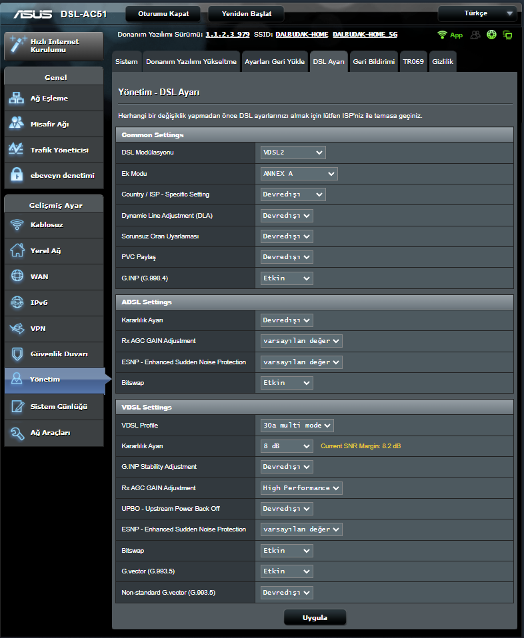Screen dimensions: 524x638
Task: Open ADSL Kararlılık Ayarı dropdown
Action: pyautogui.click(x=287, y=320)
